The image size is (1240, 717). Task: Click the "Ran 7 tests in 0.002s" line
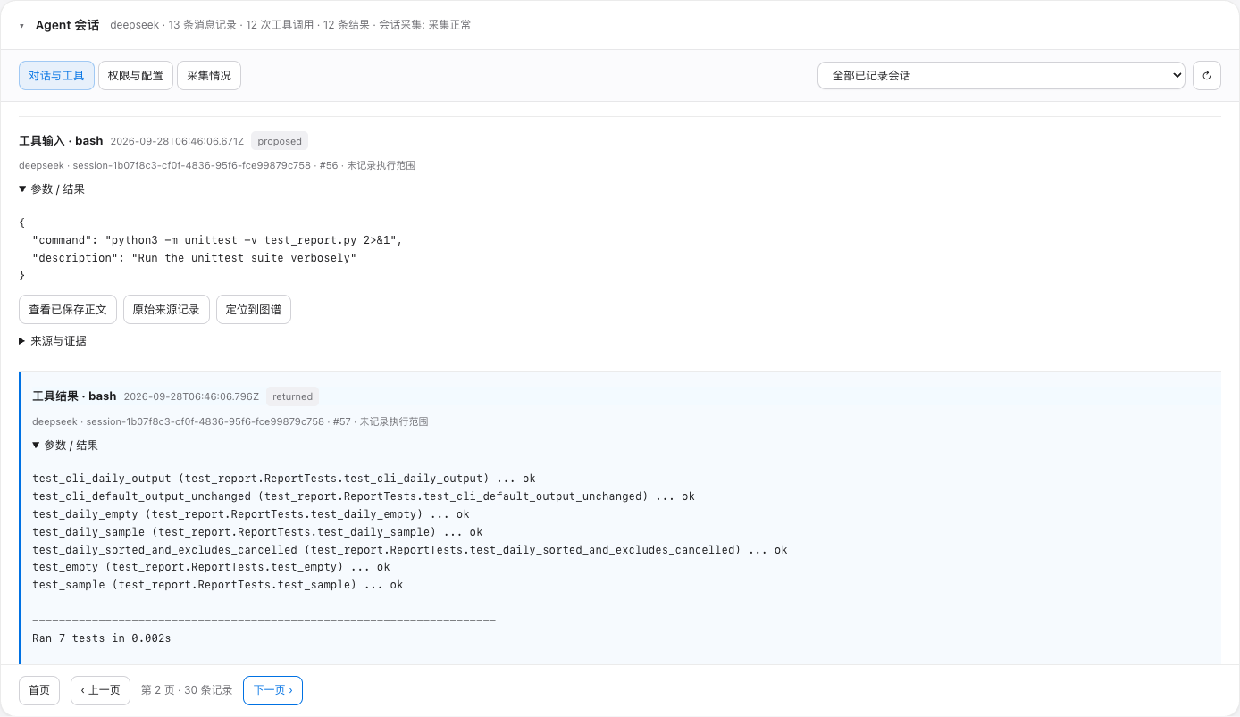(102, 638)
